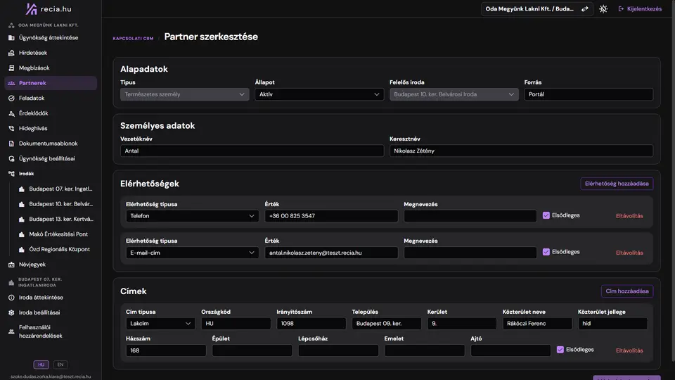Viewport: 675px width, 380px height.
Task: Remove the phone contact via Eltávolítás
Action: pyautogui.click(x=629, y=216)
